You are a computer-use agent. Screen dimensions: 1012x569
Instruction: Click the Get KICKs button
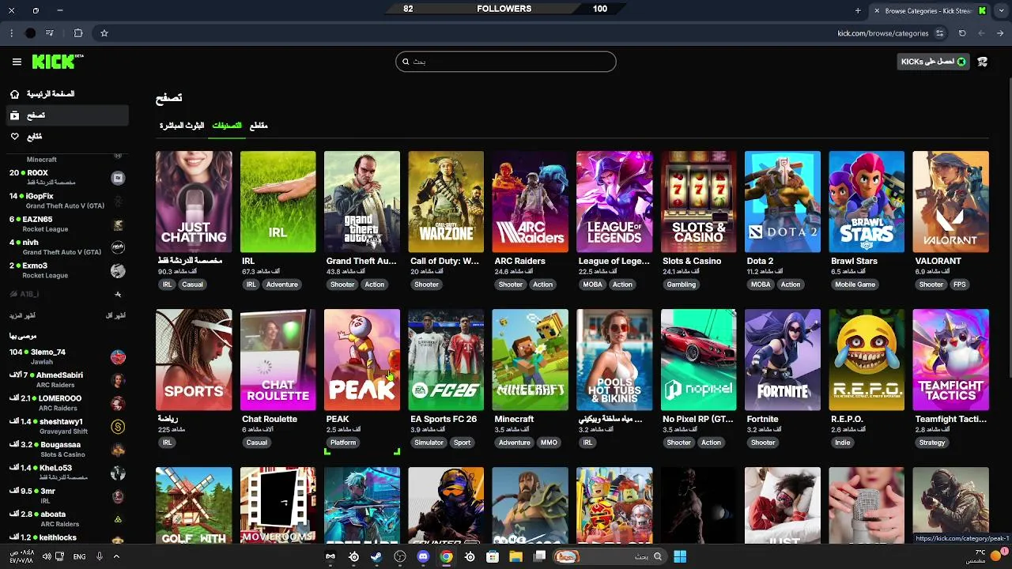[933, 62]
